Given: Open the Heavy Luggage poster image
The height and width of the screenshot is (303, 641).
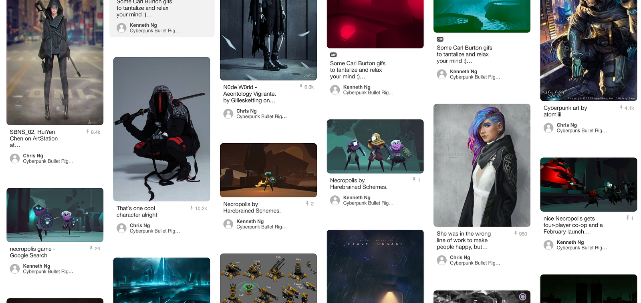Looking at the screenshot, I should pyautogui.click(x=375, y=266).
